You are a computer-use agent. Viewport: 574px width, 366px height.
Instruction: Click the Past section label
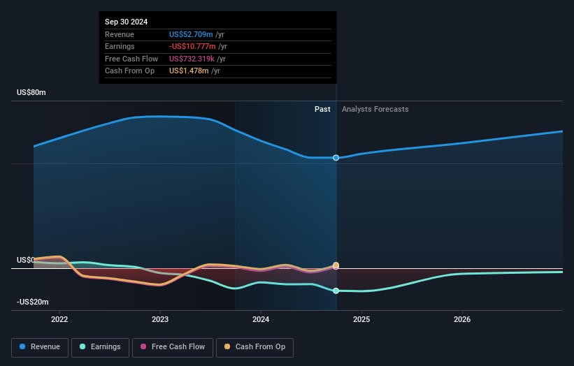coord(322,109)
